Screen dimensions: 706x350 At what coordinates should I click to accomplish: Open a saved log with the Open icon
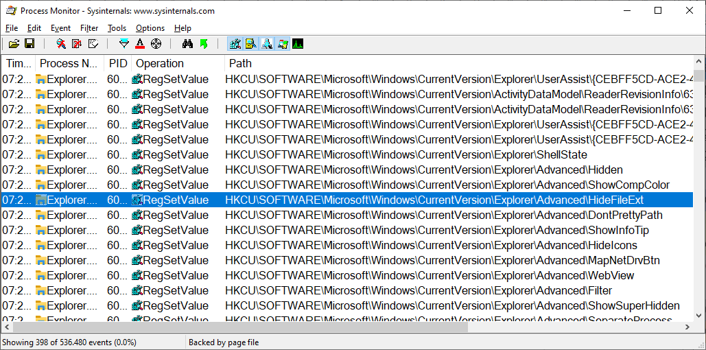click(14, 44)
